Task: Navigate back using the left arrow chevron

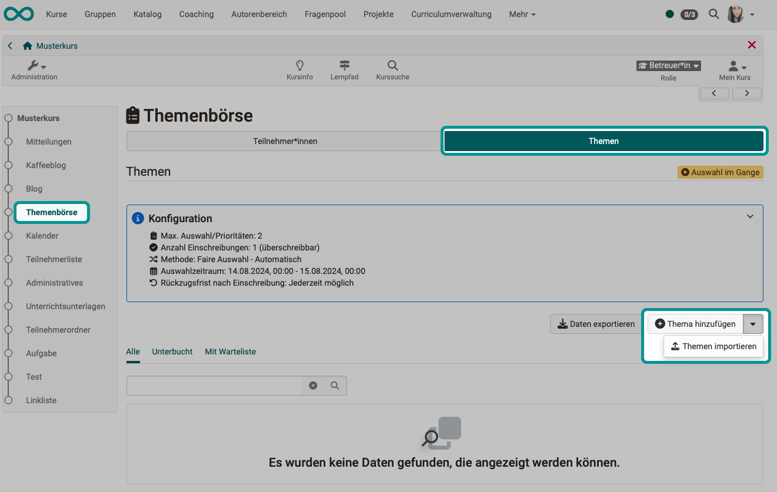Action: pos(9,45)
